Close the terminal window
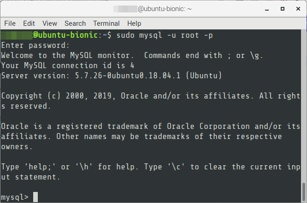307x203 pixels. point(298,9)
